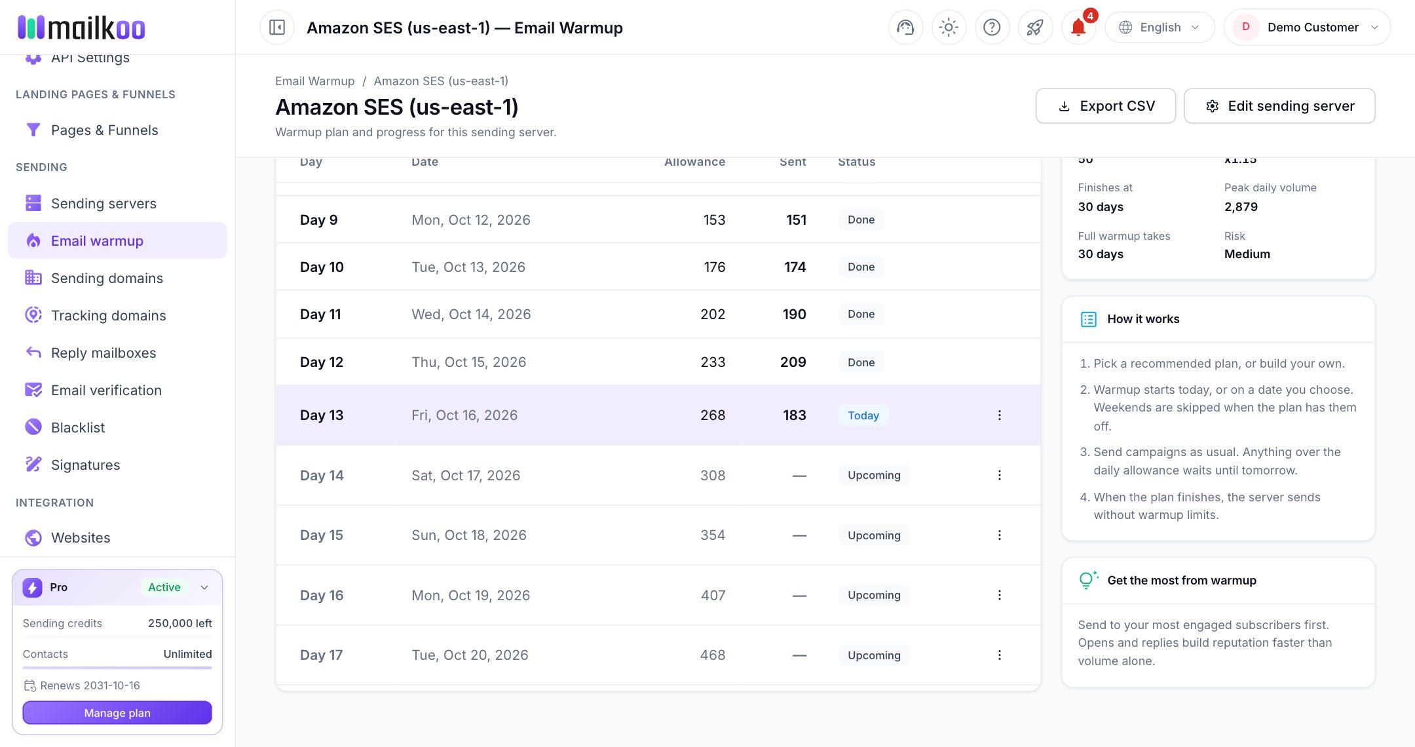Open row actions for Day 13
This screenshot has width=1415, height=747.
(x=1000, y=415)
